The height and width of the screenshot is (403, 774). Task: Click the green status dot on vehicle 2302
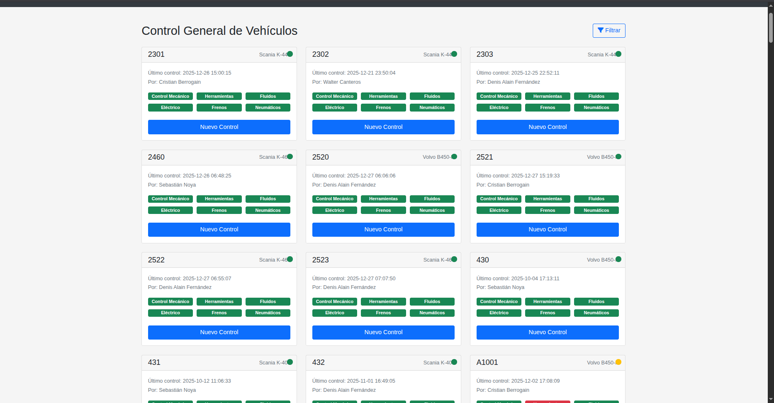pyautogui.click(x=454, y=54)
